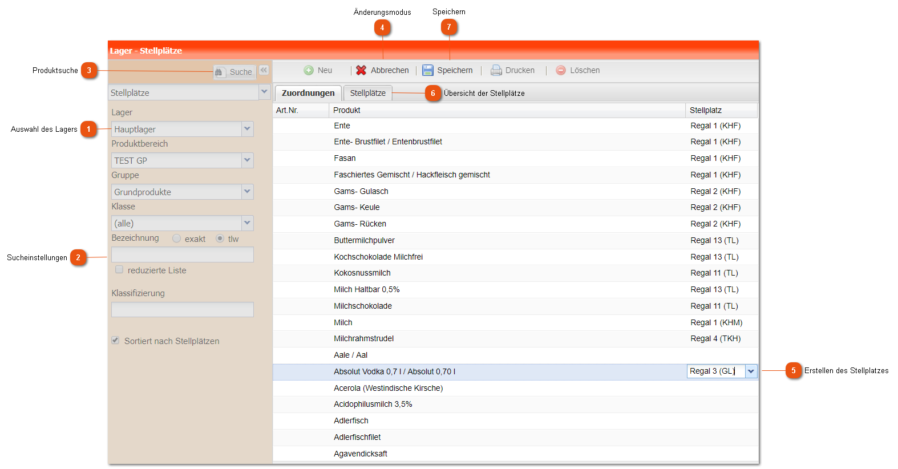
Task: Click the Suche button text
Action: click(x=241, y=72)
